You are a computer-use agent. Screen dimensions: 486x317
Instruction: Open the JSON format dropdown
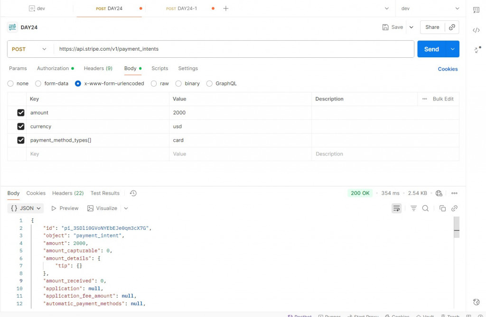[26, 208]
